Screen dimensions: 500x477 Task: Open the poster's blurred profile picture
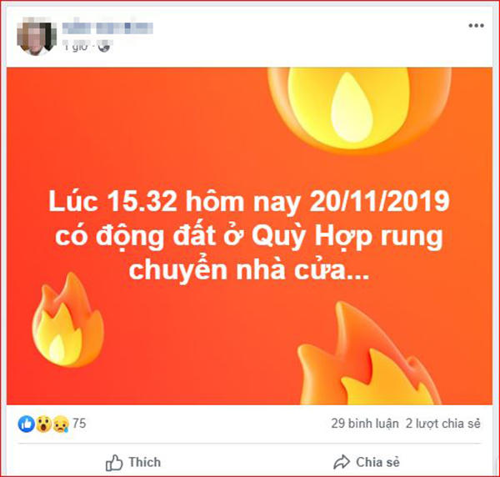click(37, 37)
